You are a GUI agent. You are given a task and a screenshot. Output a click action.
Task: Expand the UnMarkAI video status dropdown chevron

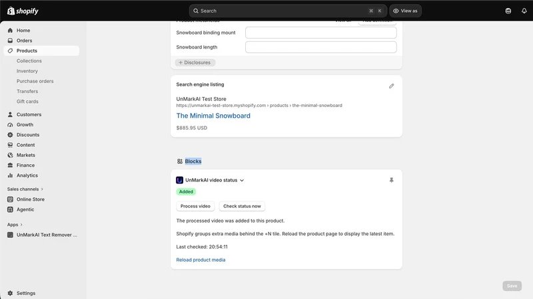point(242,180)
